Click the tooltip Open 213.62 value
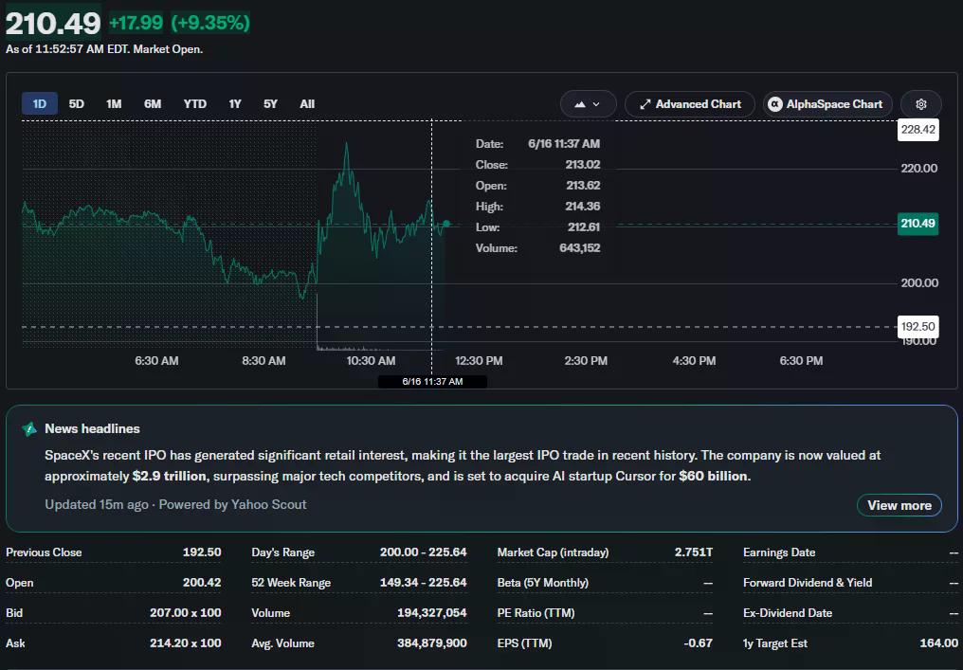The height and width of the screenshot is (670, 963). (x=583, y=186)
